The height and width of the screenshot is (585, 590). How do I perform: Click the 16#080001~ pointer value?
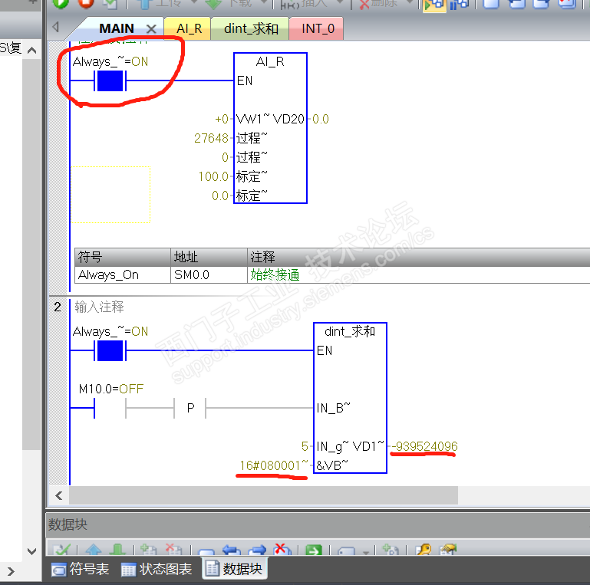point(274,465)
